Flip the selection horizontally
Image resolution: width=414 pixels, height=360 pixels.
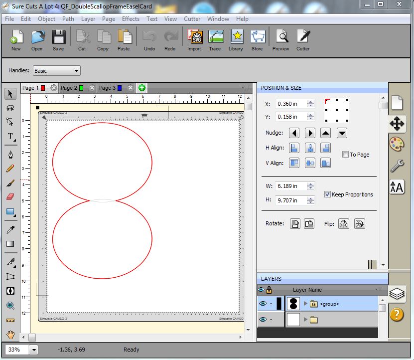[343, 224]
